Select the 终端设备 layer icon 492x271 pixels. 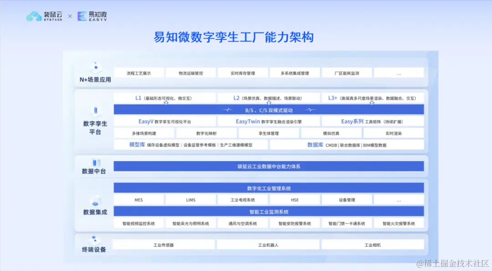[x=94, y=240]
